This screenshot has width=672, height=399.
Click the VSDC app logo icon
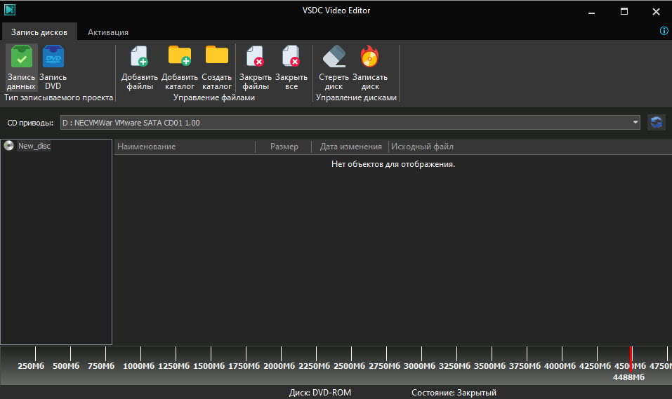[x=10, y=9]
